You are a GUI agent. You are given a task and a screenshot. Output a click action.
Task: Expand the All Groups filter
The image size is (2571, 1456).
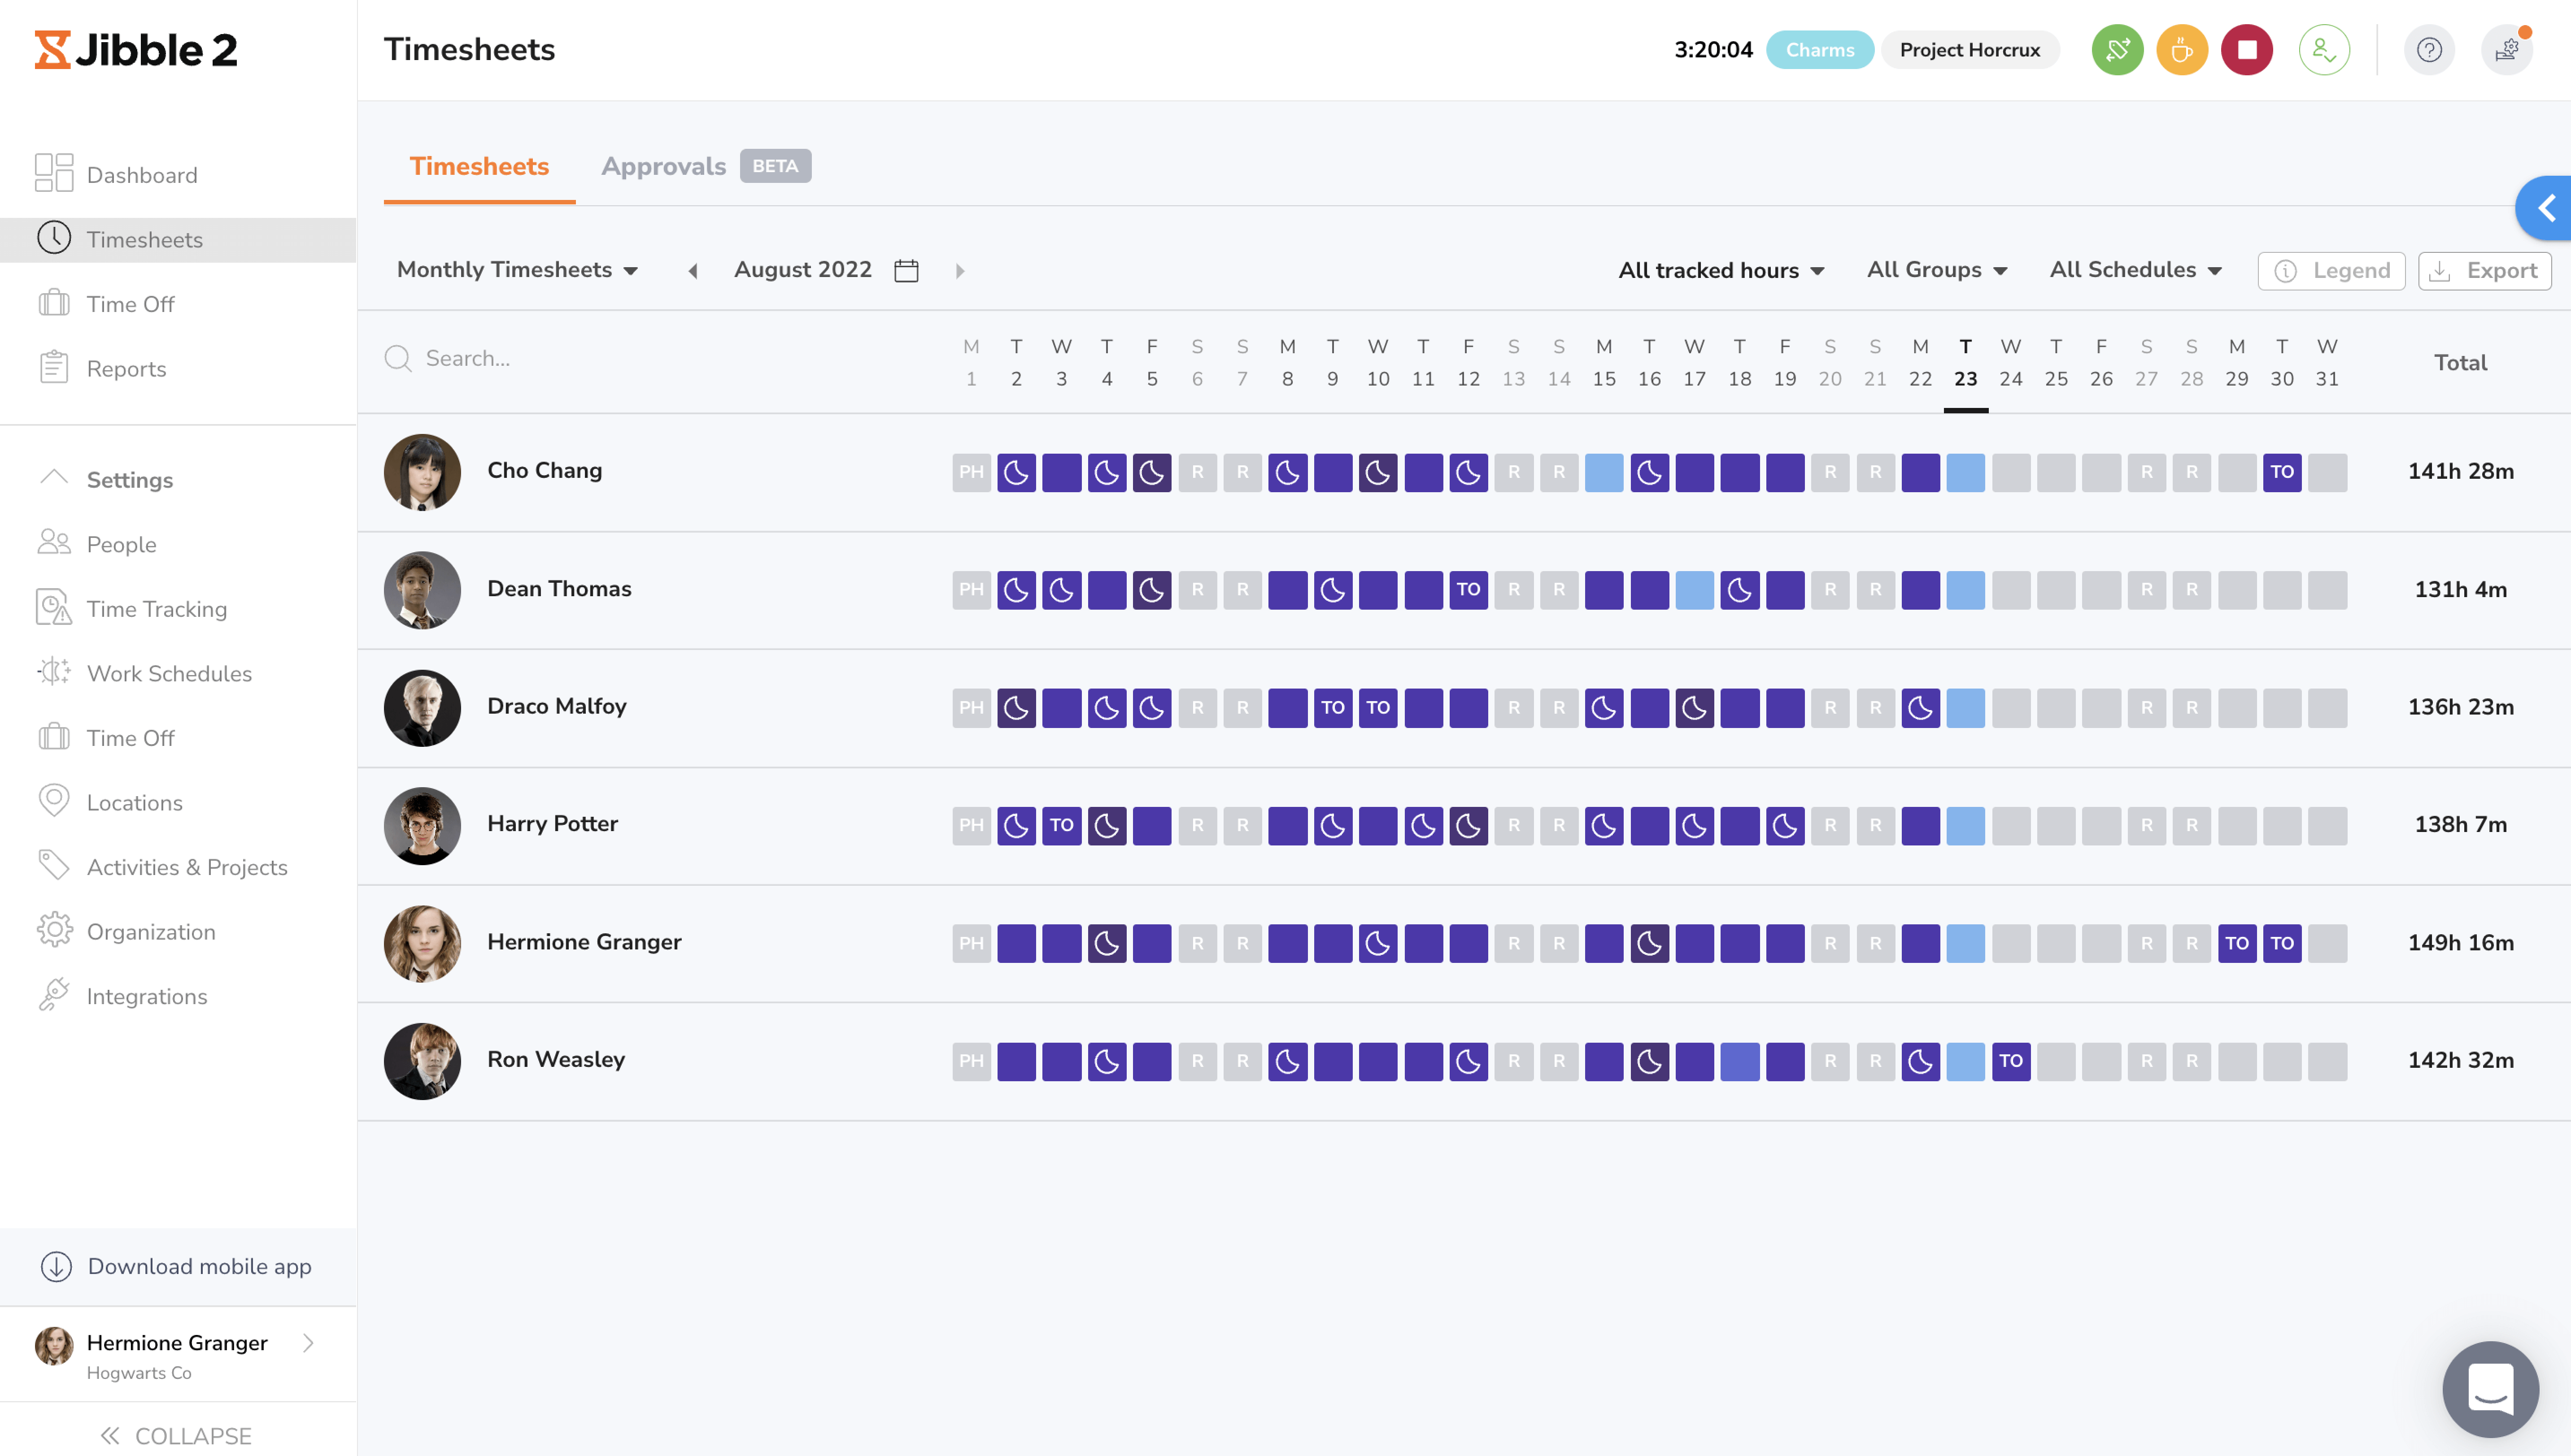coord(1936,270)
